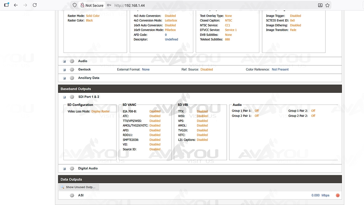
Task: Click the Digital Audio gear icon
Action: (x=72, y=169)
